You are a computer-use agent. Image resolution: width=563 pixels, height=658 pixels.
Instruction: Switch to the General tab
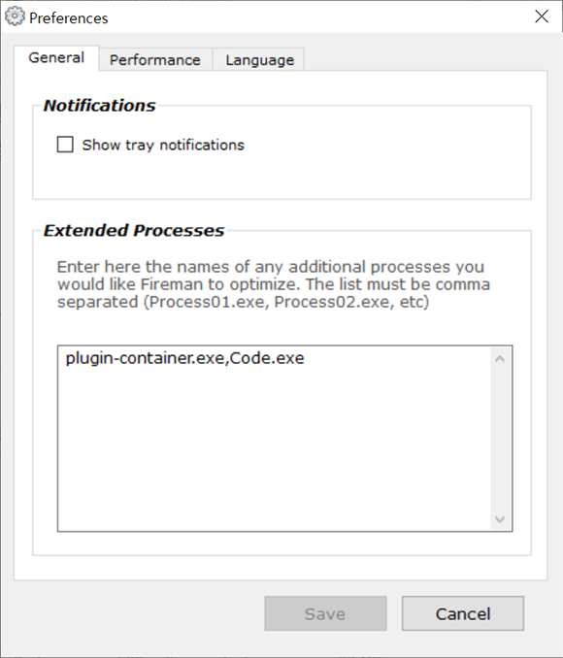[x=56, y=58]
